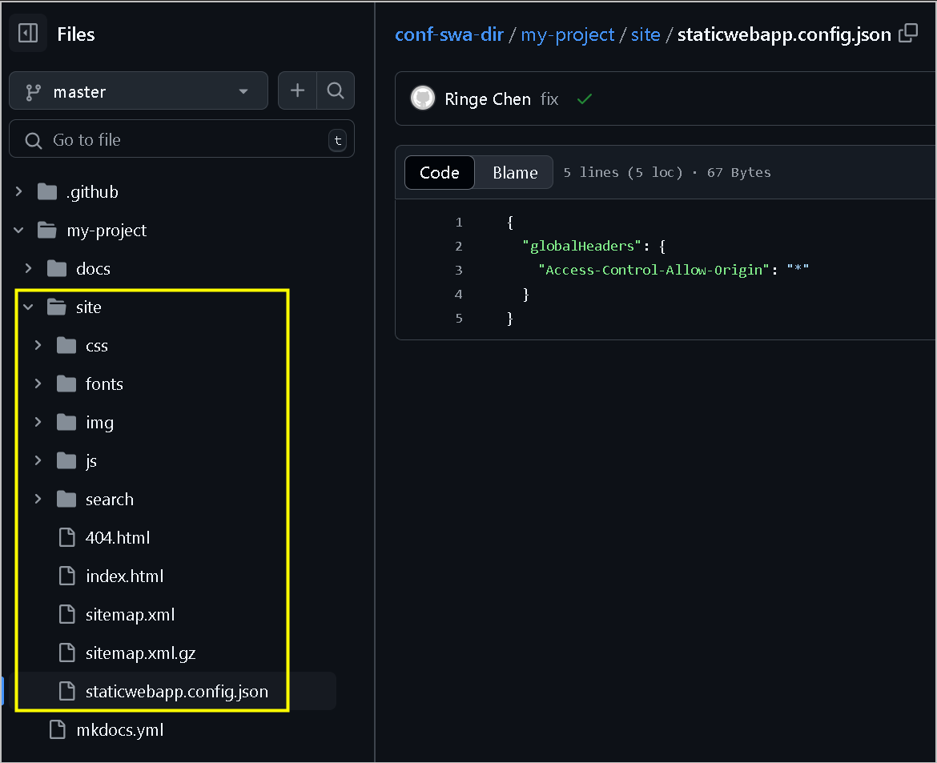
Task: Click the .github folder icon
Action: click(x=48, y=192)
